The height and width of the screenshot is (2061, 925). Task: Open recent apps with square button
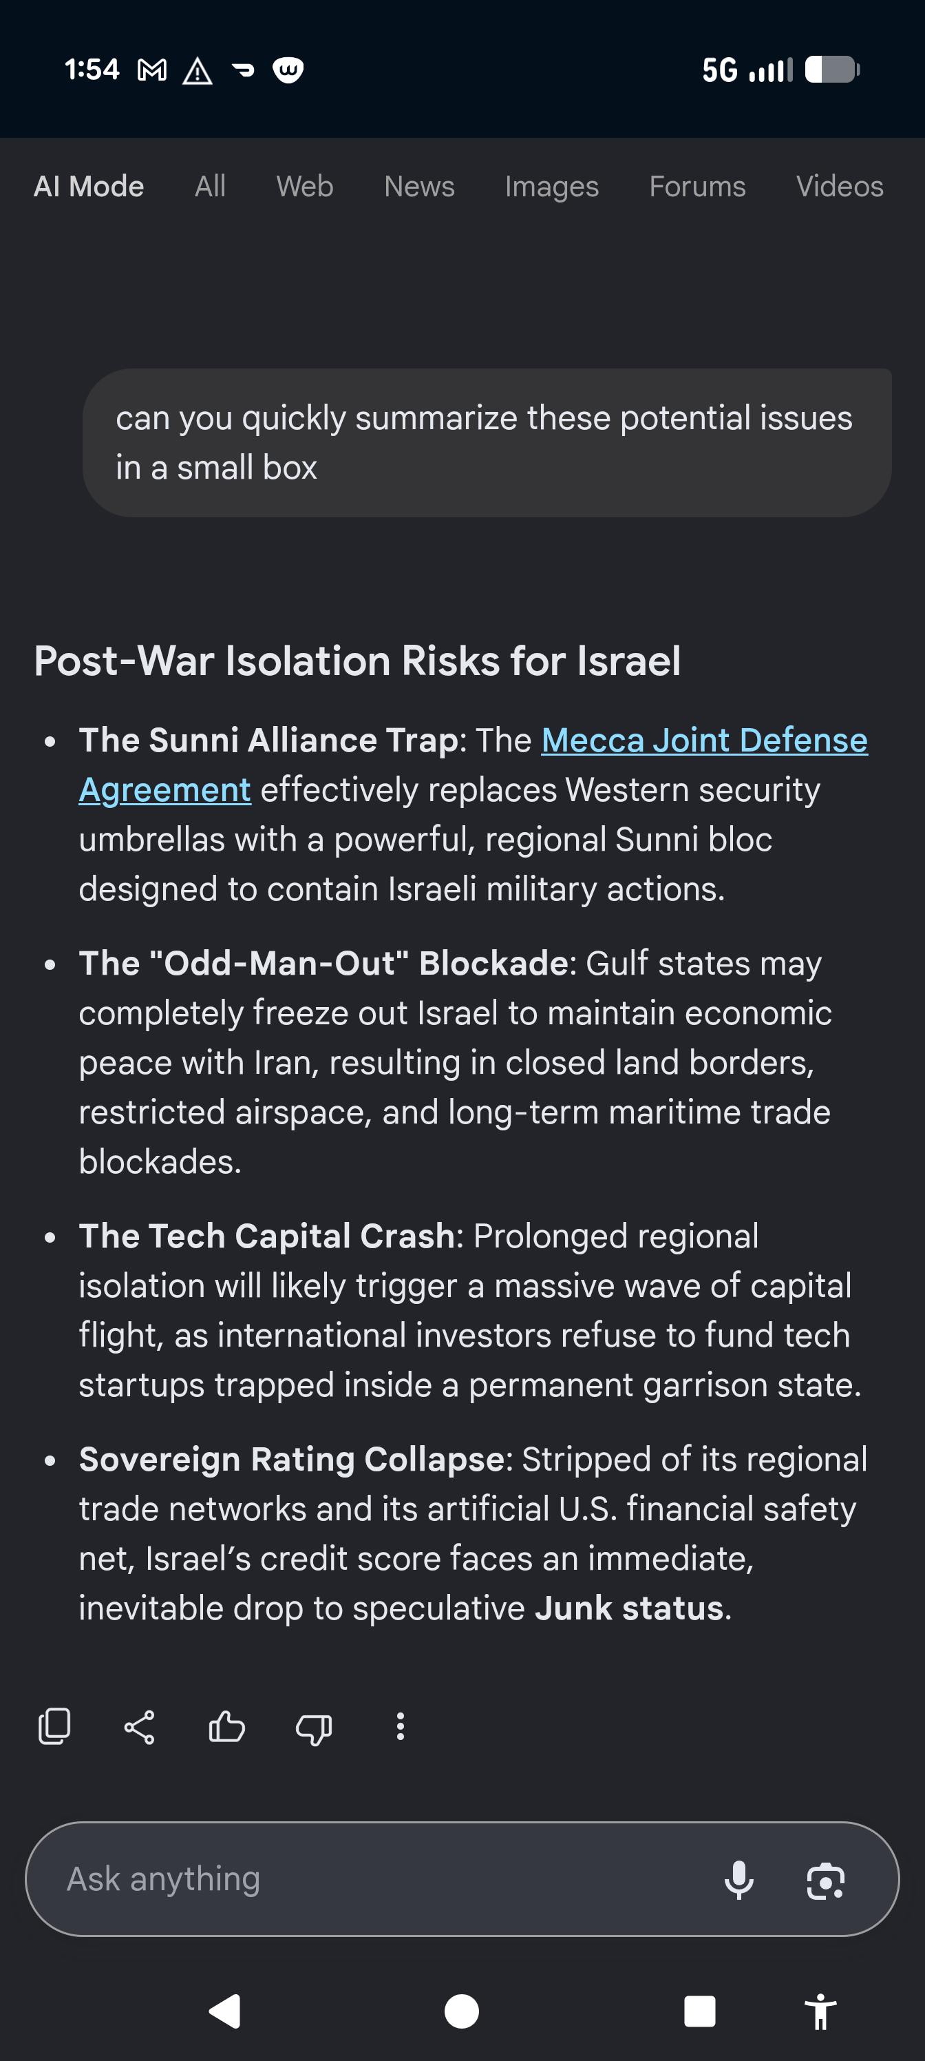pyautogui.click(x=699, y=2011)
